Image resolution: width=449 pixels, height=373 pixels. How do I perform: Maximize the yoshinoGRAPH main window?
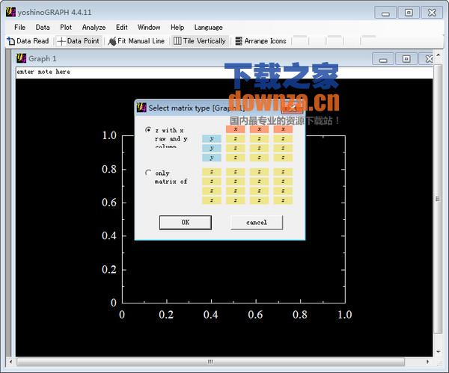(x=409, y=13)
